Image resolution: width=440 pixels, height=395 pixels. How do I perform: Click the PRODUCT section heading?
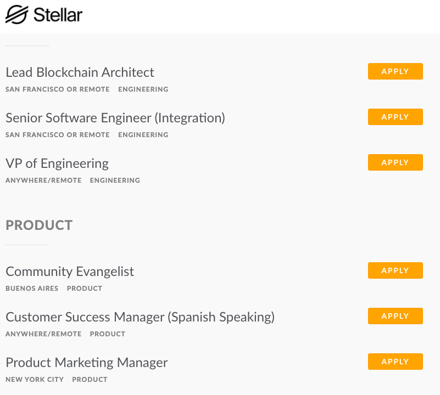coord(39,225)
